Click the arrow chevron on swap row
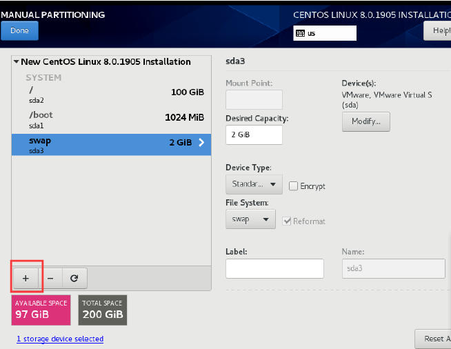The height and width of the screenshot is (349, 451). point(201,142)
